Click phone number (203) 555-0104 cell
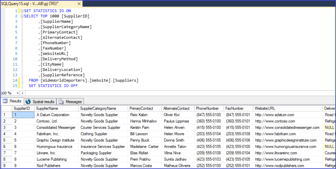Screen dimensions: 336x169 coord(209,134)
